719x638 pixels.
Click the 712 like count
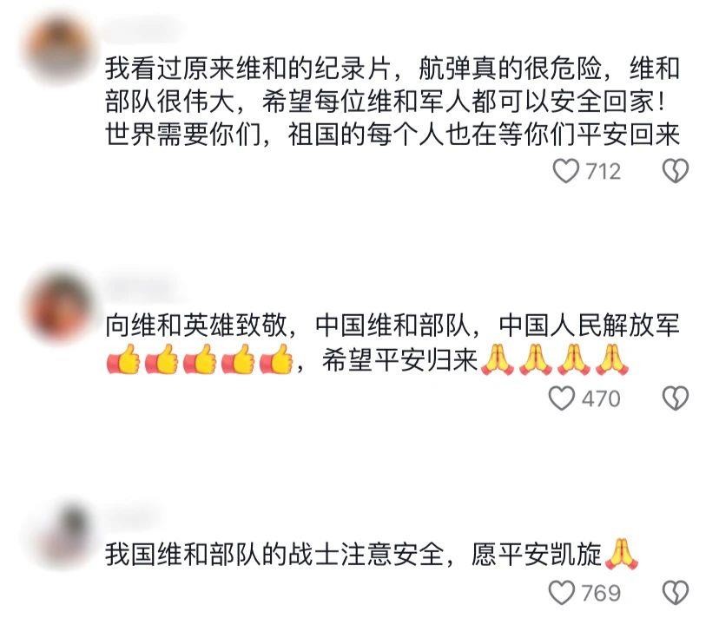[x=603, y=171]
